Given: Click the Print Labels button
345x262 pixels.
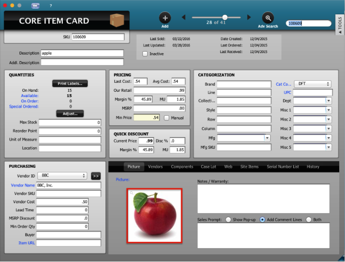Looking at the screenshot, I should click(70, 84).
